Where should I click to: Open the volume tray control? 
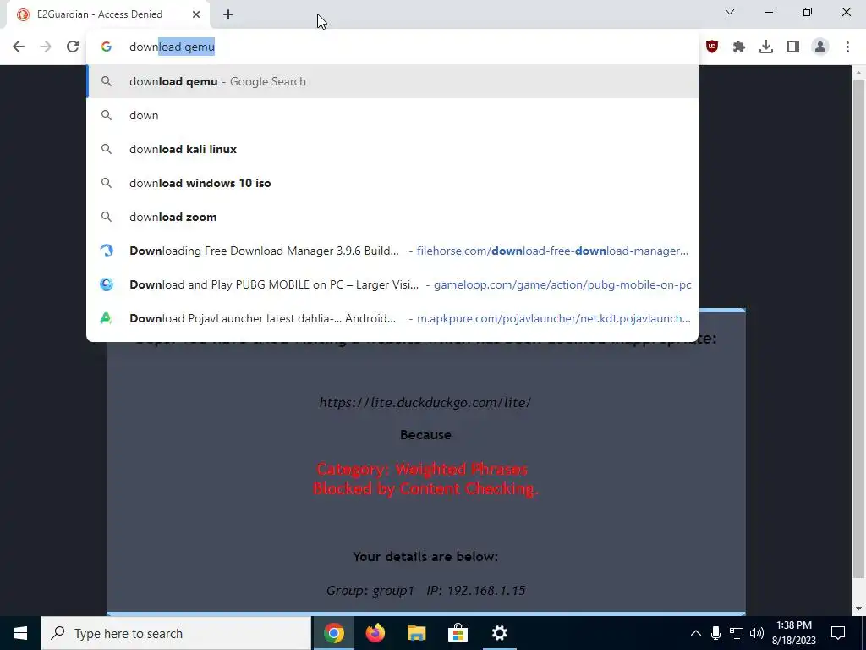click(x=757, y=633)
